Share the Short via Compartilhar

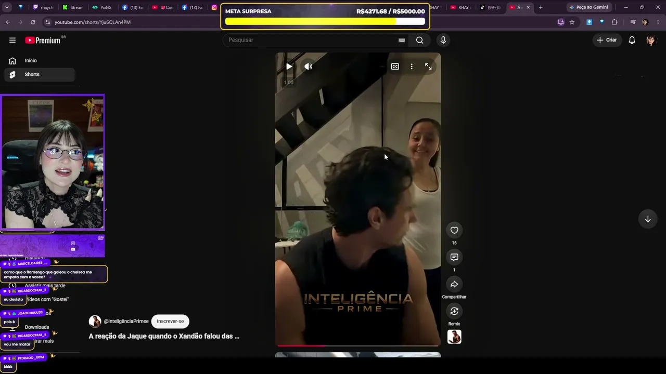(454, 284)
